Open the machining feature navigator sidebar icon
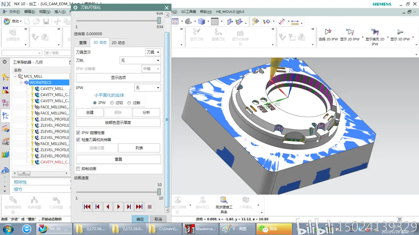419x235 pixels. (5, 129)
